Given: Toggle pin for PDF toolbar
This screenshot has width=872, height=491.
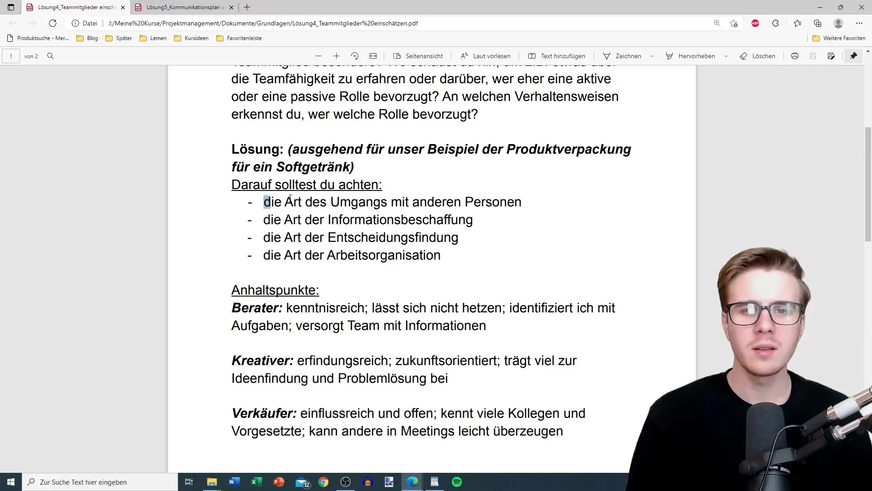Looking at the screenshot, I should click(854, 56).
